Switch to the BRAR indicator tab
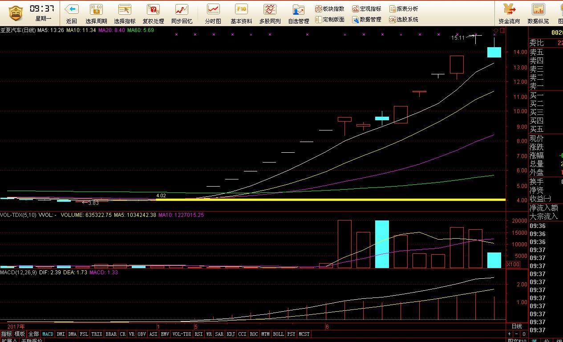The height and width of the screenshot is (342, 563). [111, 334]
